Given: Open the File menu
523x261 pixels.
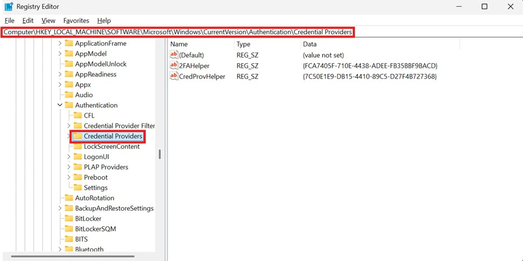Looking at the screenshot, I should [9, 21].
